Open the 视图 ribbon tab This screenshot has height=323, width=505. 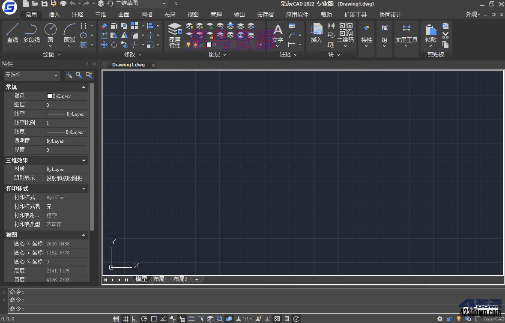pos(193,15)
